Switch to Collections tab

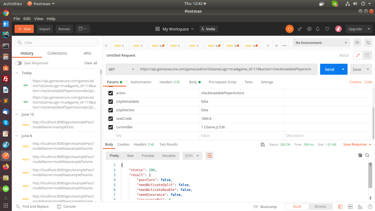[x=57, y=53]
